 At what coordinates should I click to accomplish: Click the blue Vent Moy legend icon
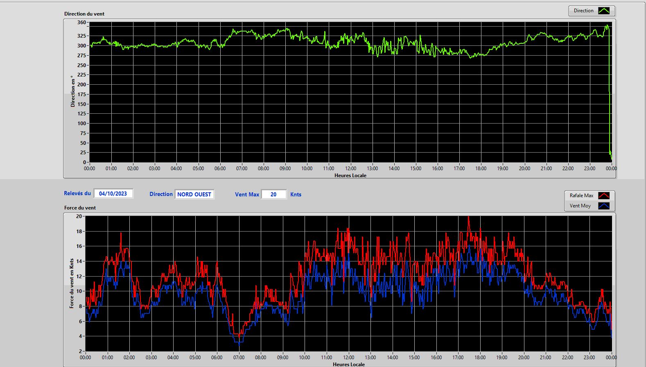point(604,206)
